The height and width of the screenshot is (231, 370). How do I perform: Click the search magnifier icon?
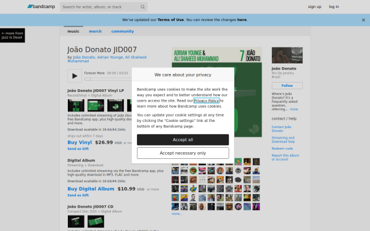[x=142, y=7]
